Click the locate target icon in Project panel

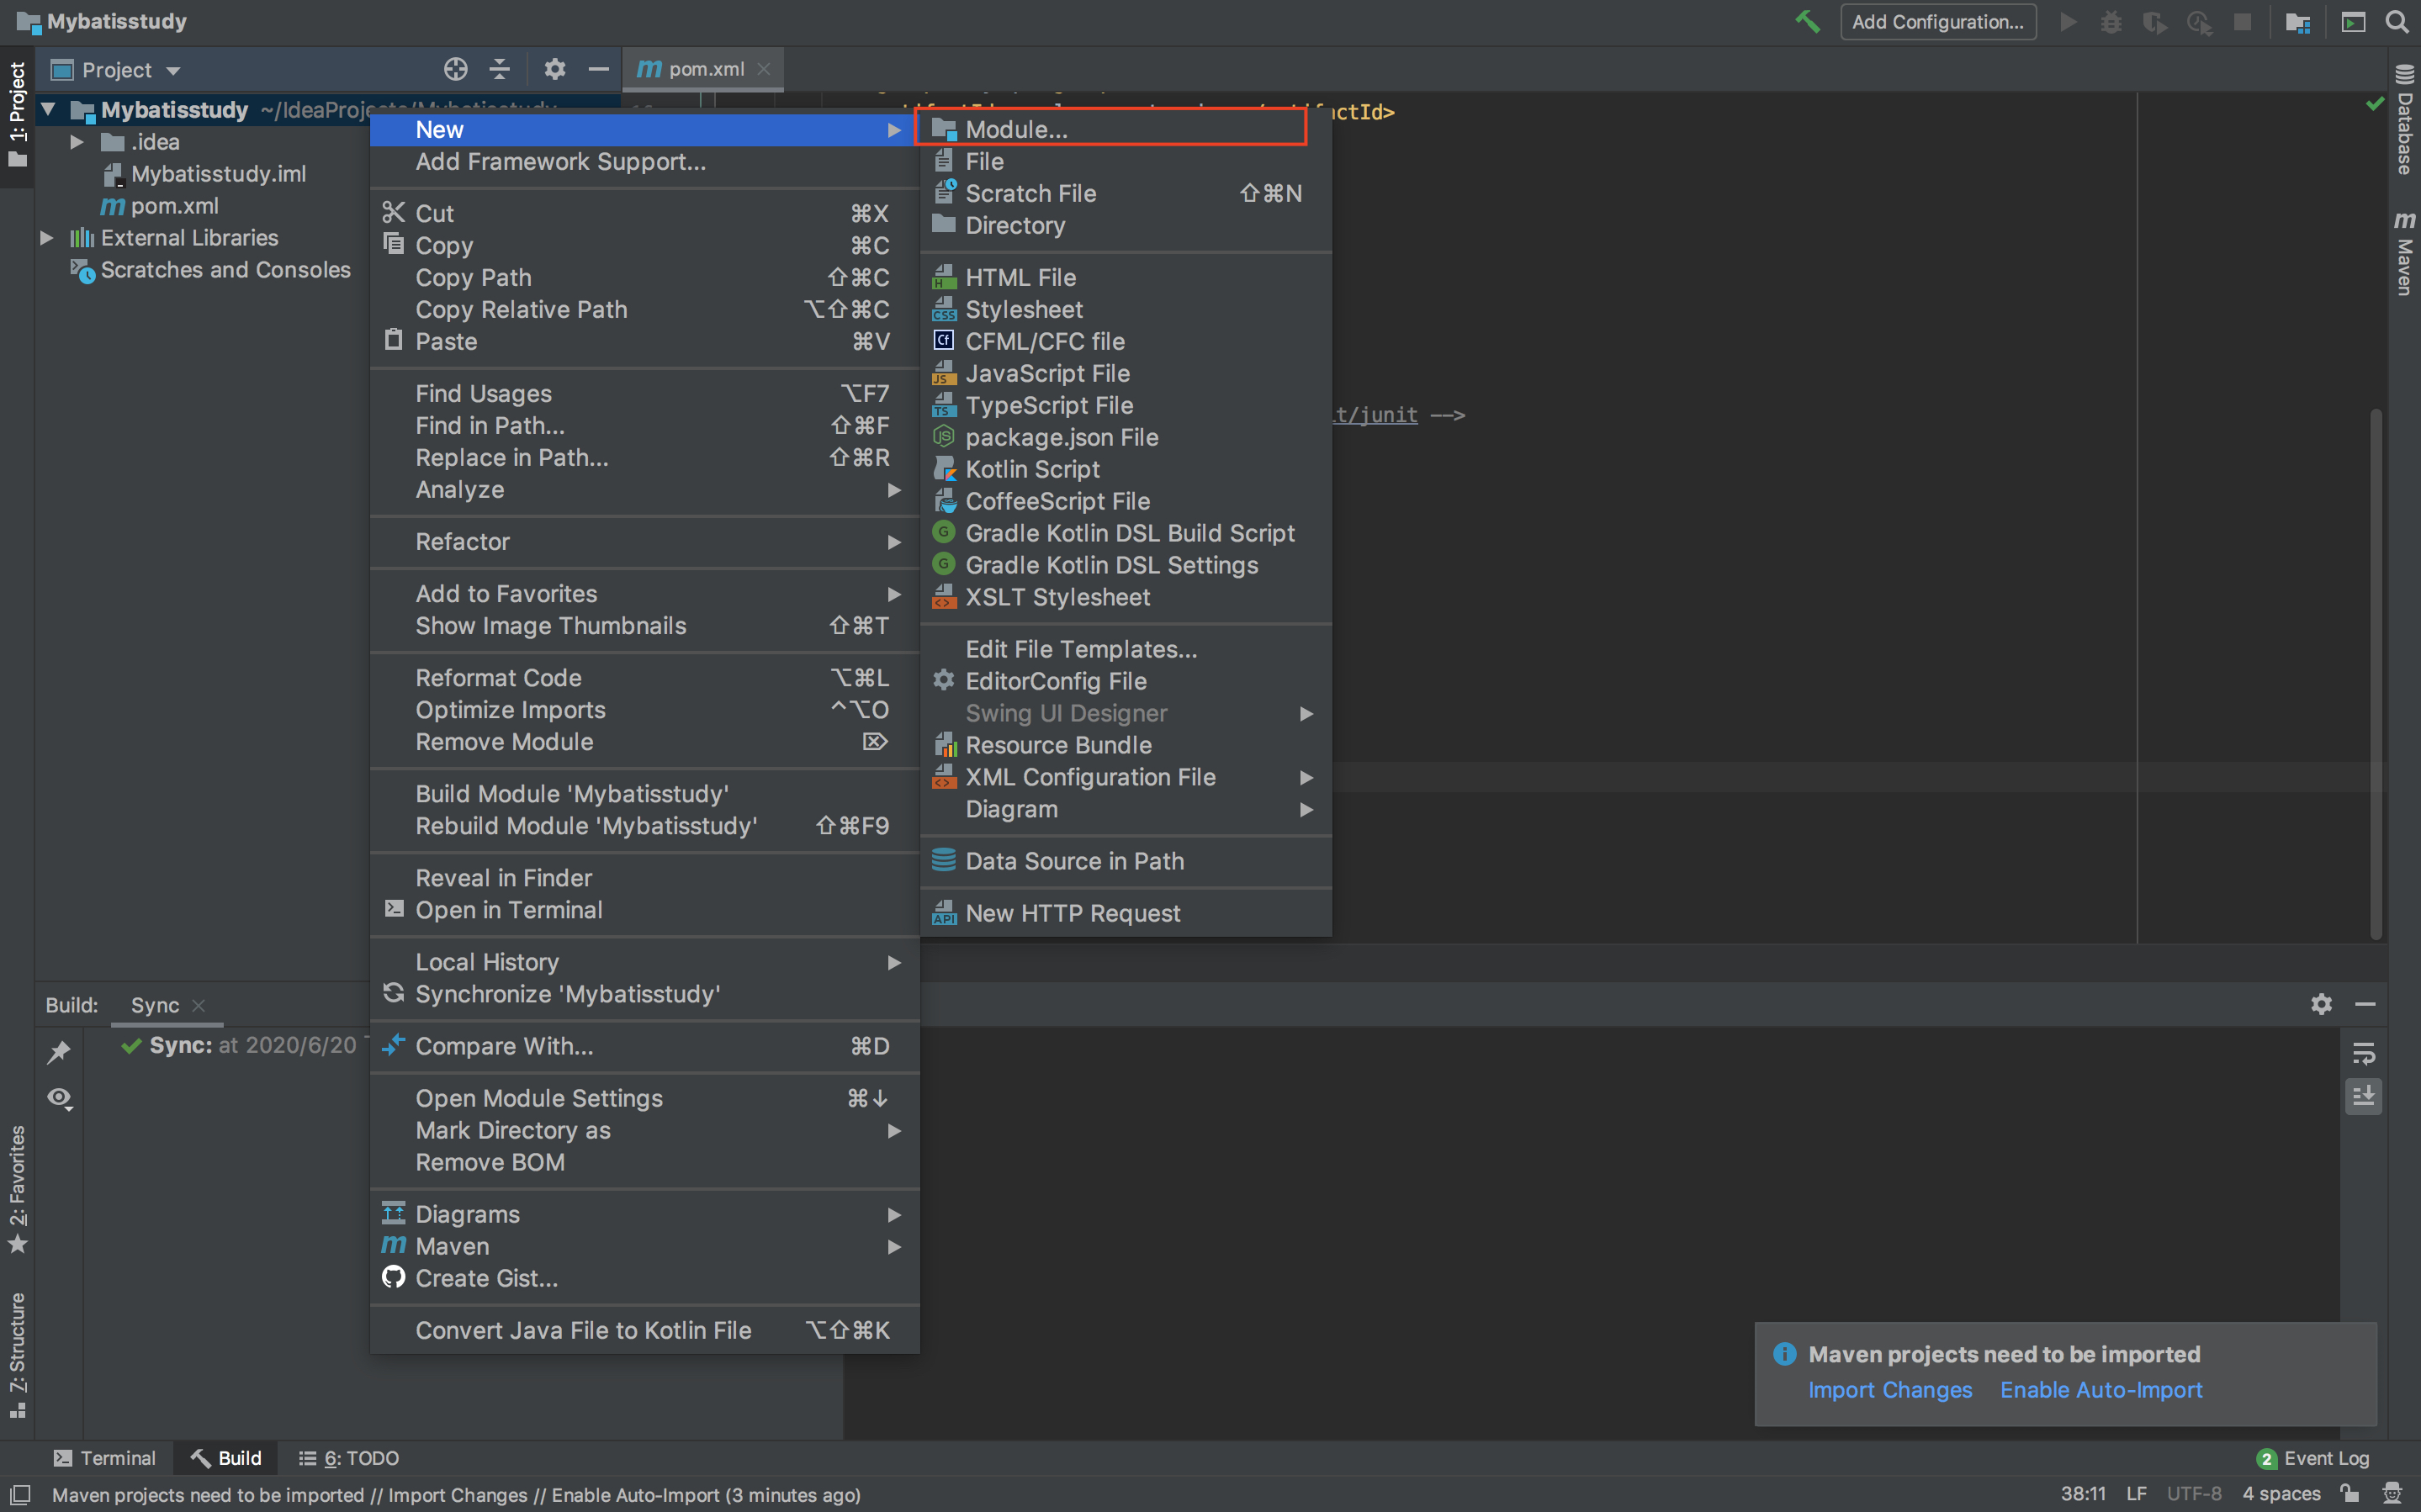coord(455,69)
